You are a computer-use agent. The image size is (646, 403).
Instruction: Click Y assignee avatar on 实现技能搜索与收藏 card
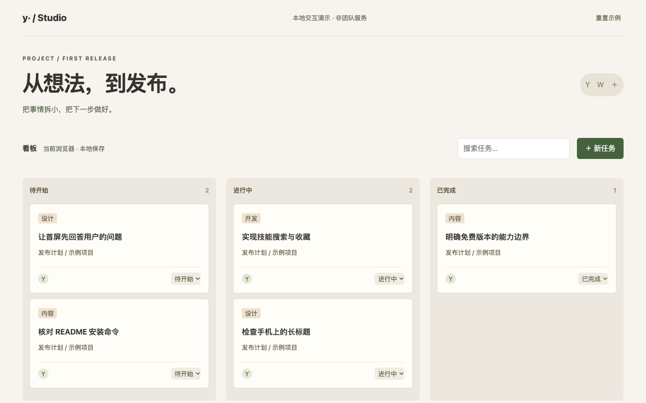(247, 279)
